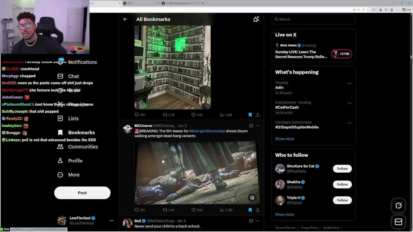Open the #CatForCash trending topic
Image resolution: width=413 pixels, height=232 pixels.
287,107
